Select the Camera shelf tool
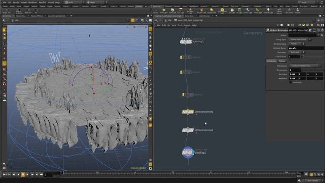This screenshot has height=183, width=325. coord(156,11)
